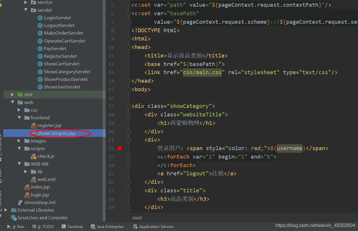Click the css/main.css reference in line 13

coord(202,72)
